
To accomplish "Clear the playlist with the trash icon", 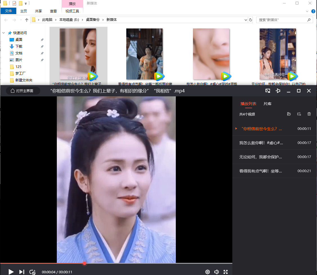I will click(309, 114).
